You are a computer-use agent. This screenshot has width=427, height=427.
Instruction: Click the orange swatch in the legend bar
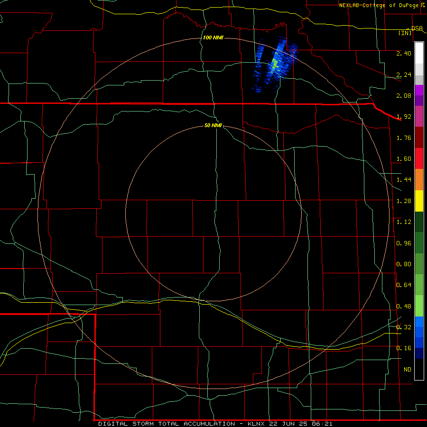point(419,179)
